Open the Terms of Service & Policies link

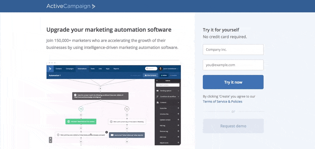pos(222,101)
